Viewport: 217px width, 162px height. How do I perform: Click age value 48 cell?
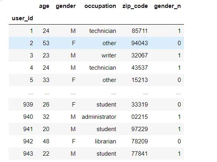(x=46, y=141)
